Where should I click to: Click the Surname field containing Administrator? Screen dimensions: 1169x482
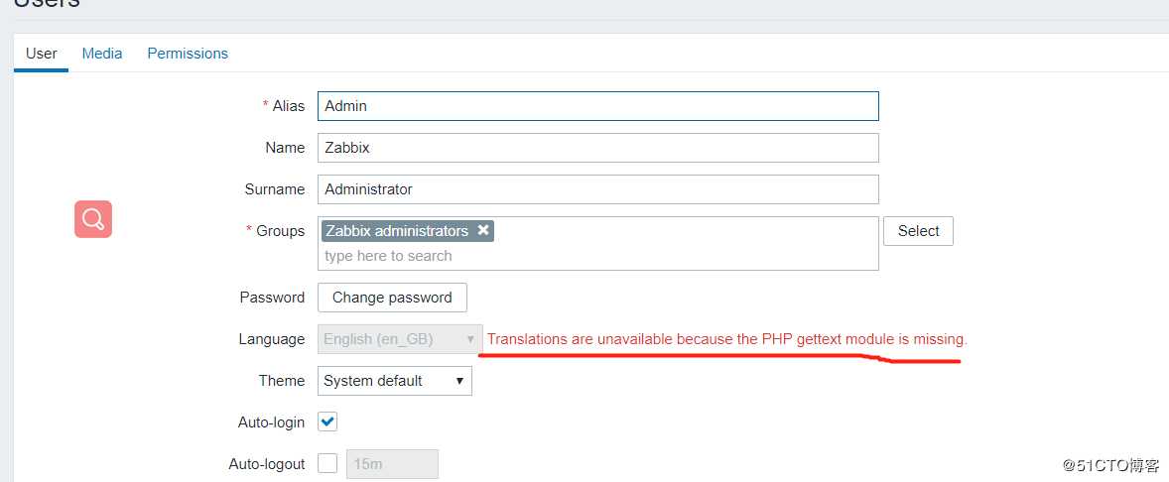[x=598, y=189]
